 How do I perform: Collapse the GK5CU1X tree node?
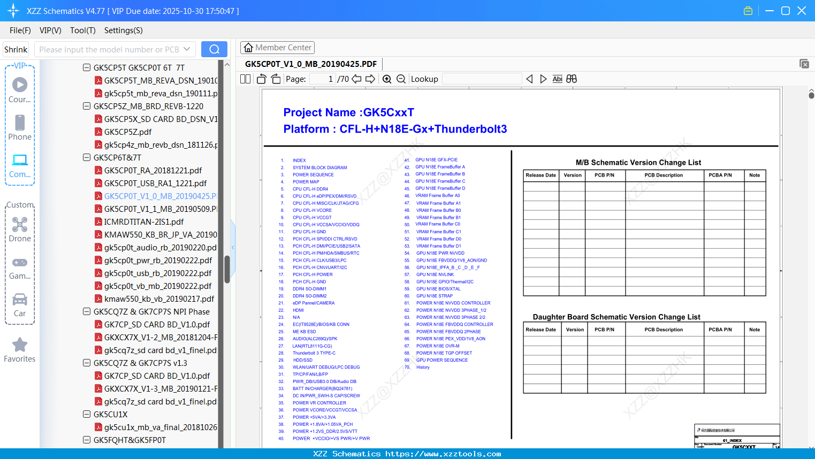point(87,414)
